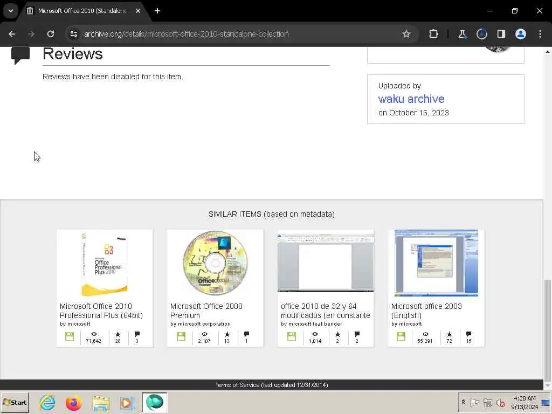Click reviews bubble icon on office 2003 card
The width and height of the screenshot is (552, 414).
(468, 334)
